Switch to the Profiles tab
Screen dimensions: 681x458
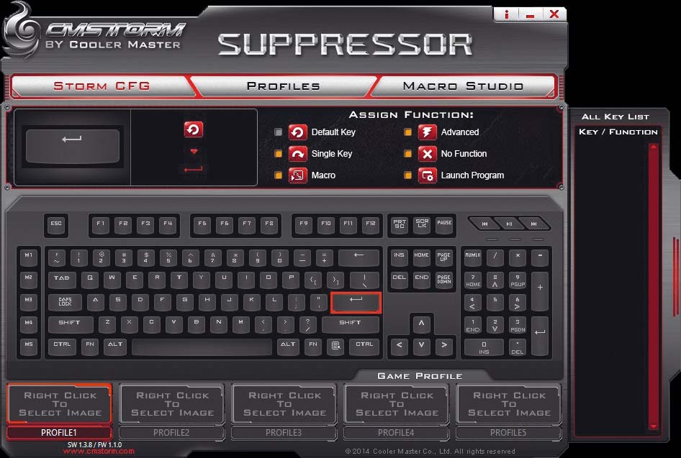283,86
